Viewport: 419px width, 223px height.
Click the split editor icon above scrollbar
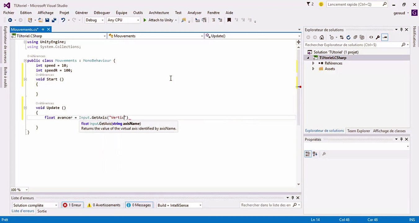[299, 42]
